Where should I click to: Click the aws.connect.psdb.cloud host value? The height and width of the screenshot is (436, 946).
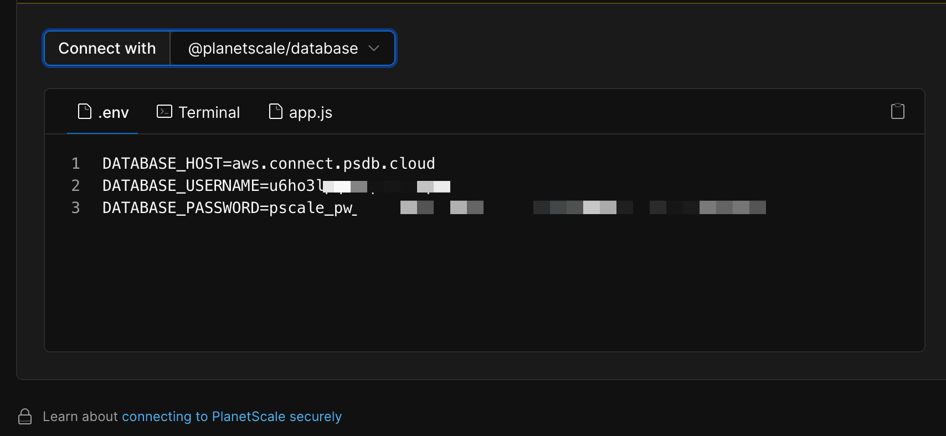click(333, 164)
